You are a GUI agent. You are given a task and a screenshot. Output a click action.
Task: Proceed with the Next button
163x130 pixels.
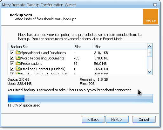pyautogui.click(x=117, y=120)
